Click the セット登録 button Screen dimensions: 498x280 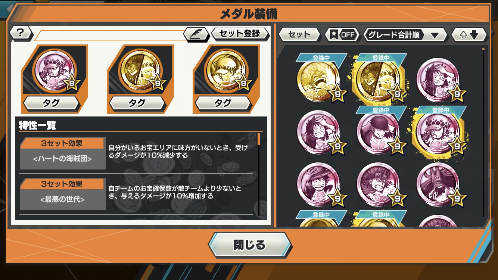tap(240, 34)
